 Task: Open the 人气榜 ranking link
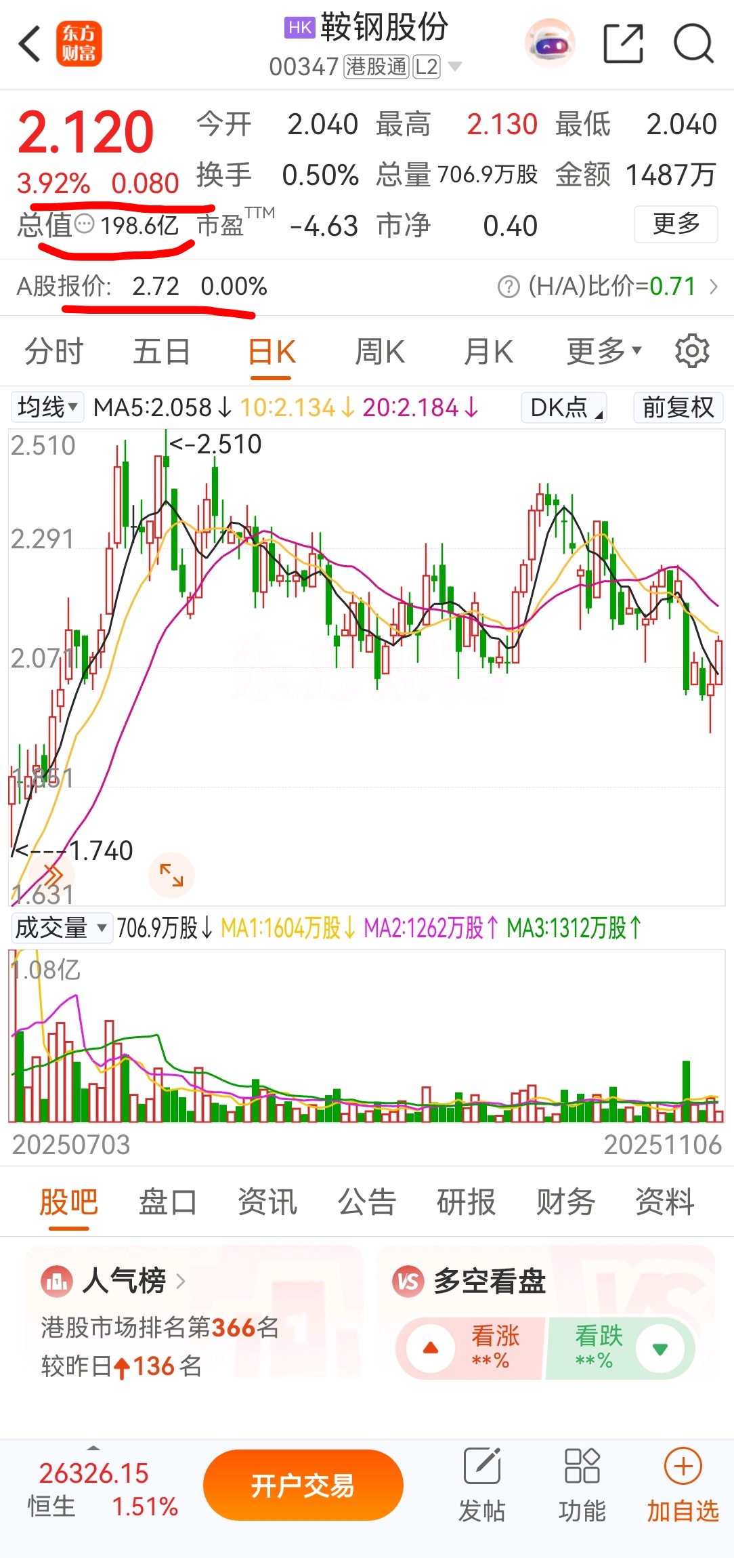pos(133,1281)
